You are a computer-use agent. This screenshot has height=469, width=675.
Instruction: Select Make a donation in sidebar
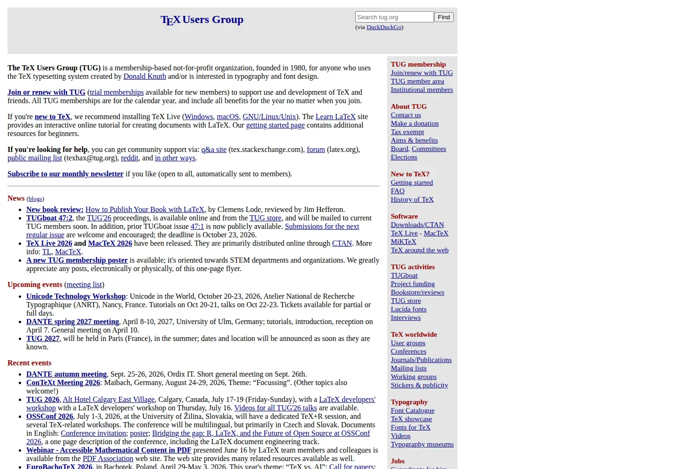[x=415, y=123]
